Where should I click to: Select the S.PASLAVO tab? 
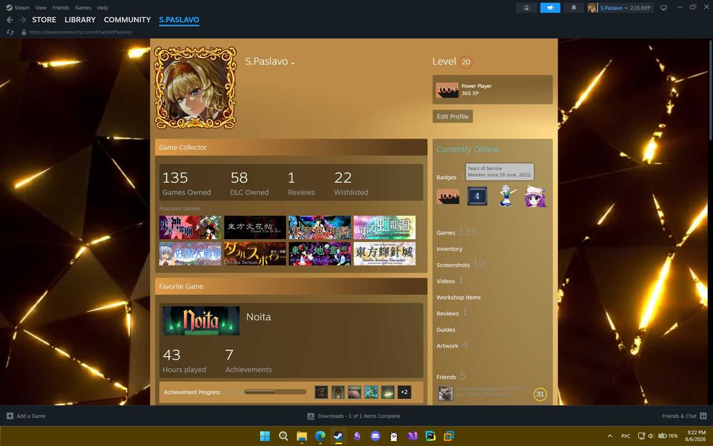[x=179, y=19]
